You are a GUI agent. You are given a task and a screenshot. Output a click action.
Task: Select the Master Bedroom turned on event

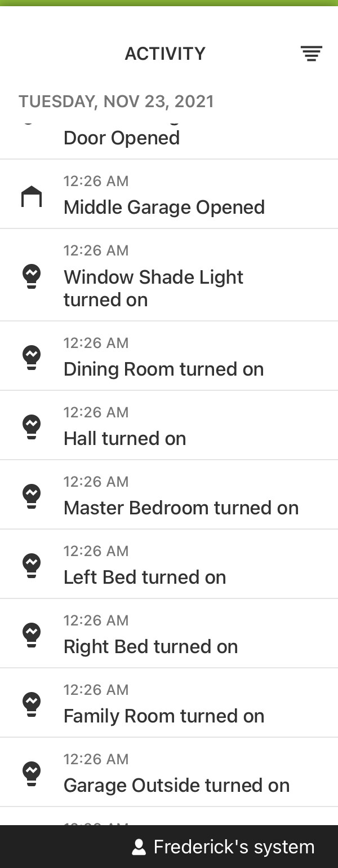tap(169, 495)
